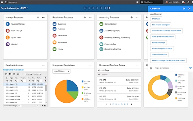Go to page 3 of purchase orders

pos(116,104)
